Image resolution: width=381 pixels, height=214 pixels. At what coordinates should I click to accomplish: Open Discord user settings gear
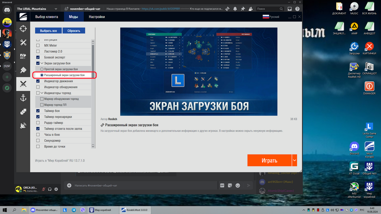56,189
